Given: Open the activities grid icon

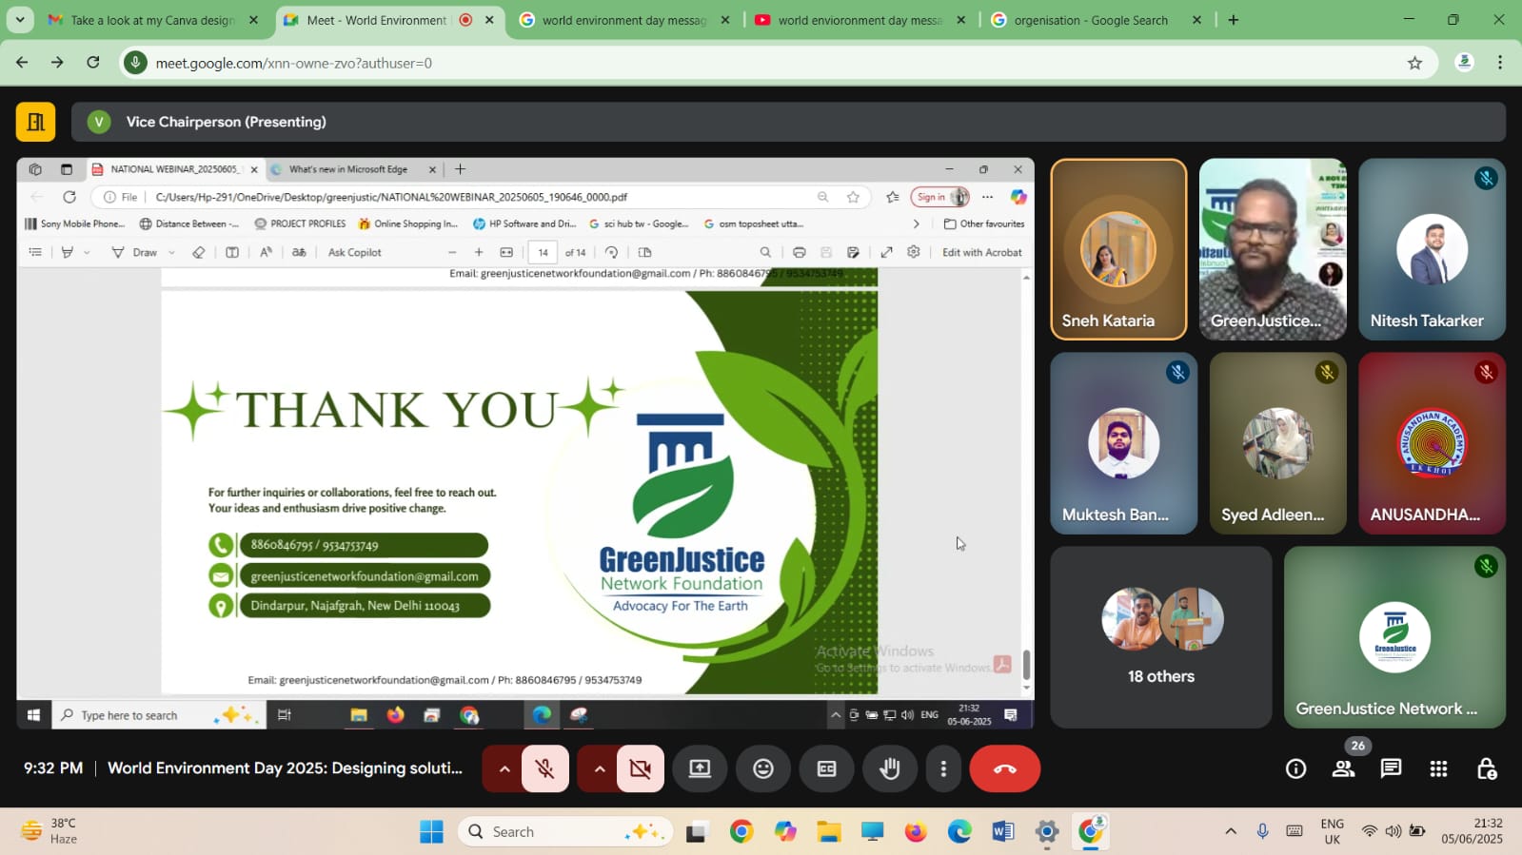Looking at the screenshot, I should point(1438,768).
